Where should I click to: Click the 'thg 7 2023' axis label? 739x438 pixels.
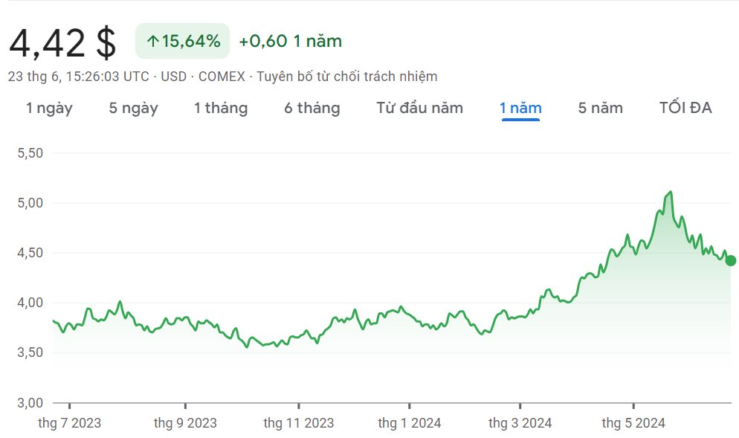point(69,423)
